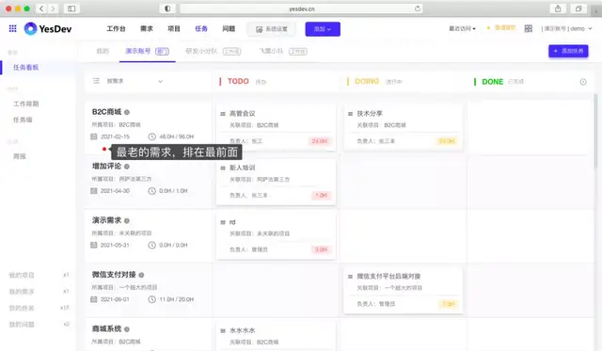Click the clock icon beside 0.0H / 1.0H
This screenshot has height=351, width=602.
pyautogui.click(x=152, y=191)
